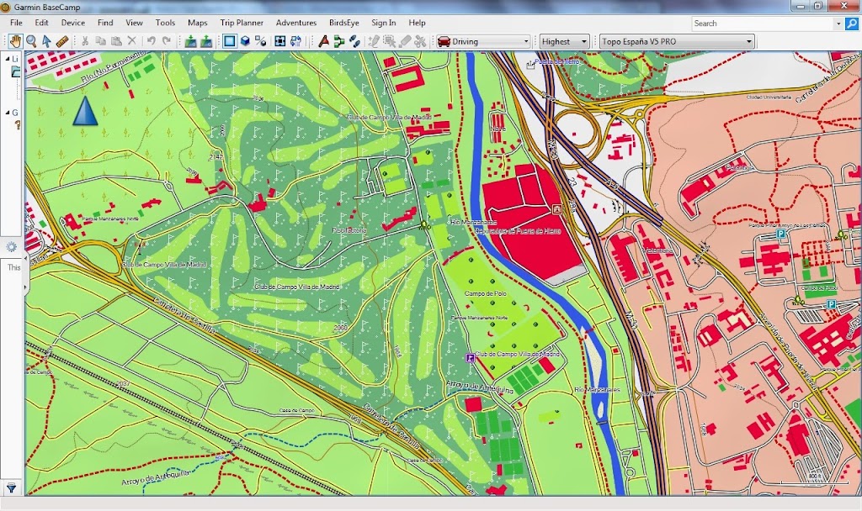
Task: Select the arrow Select tool
Action: pos(47,41)
